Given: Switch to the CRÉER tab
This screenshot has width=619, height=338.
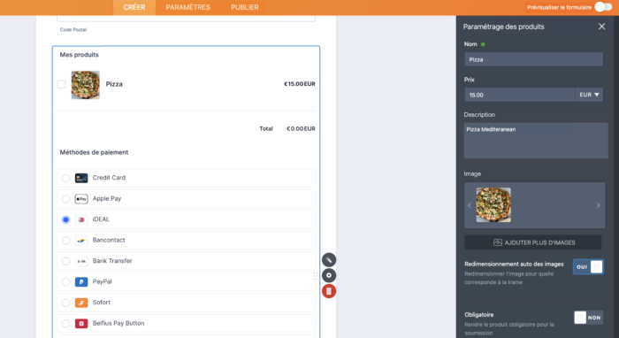Looking at the screenshot, I should pyautogui.click(x=134, y=7).
